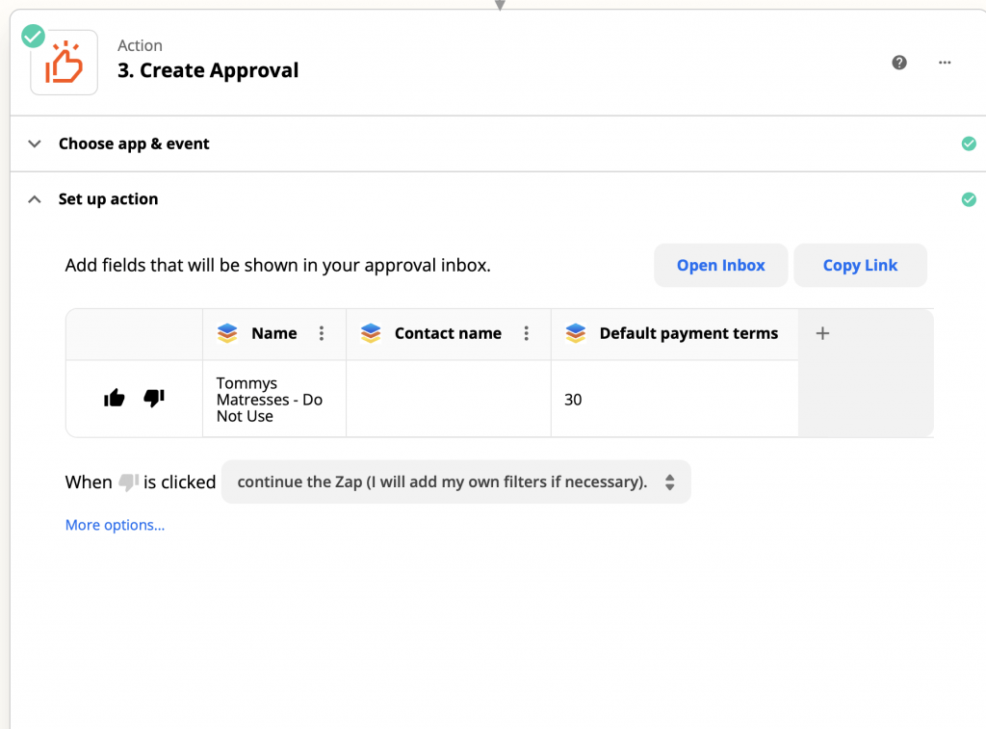Select the 'Tommys Matresses - Do Not Use' cell
Screen dimensions: 986x729
[274, 400]
